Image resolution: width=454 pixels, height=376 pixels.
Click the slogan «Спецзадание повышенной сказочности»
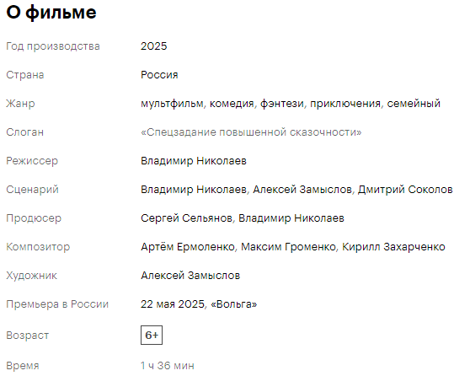point(251,132)
